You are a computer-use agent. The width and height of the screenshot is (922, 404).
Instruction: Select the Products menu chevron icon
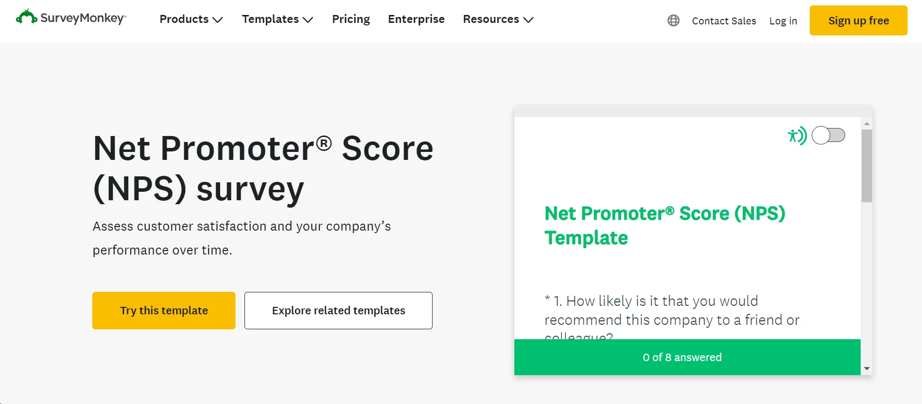[218, 20]
